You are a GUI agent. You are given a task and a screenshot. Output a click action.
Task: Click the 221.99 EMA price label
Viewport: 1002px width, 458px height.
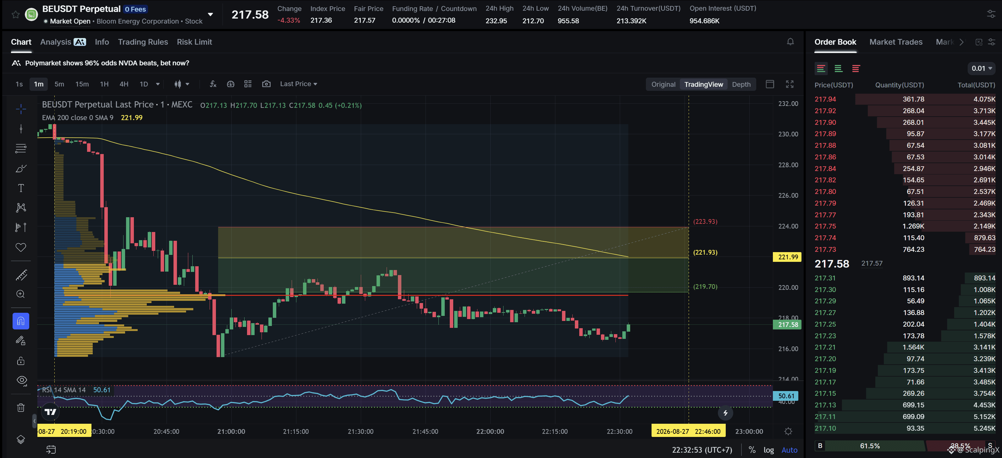(x=787, y=257)
